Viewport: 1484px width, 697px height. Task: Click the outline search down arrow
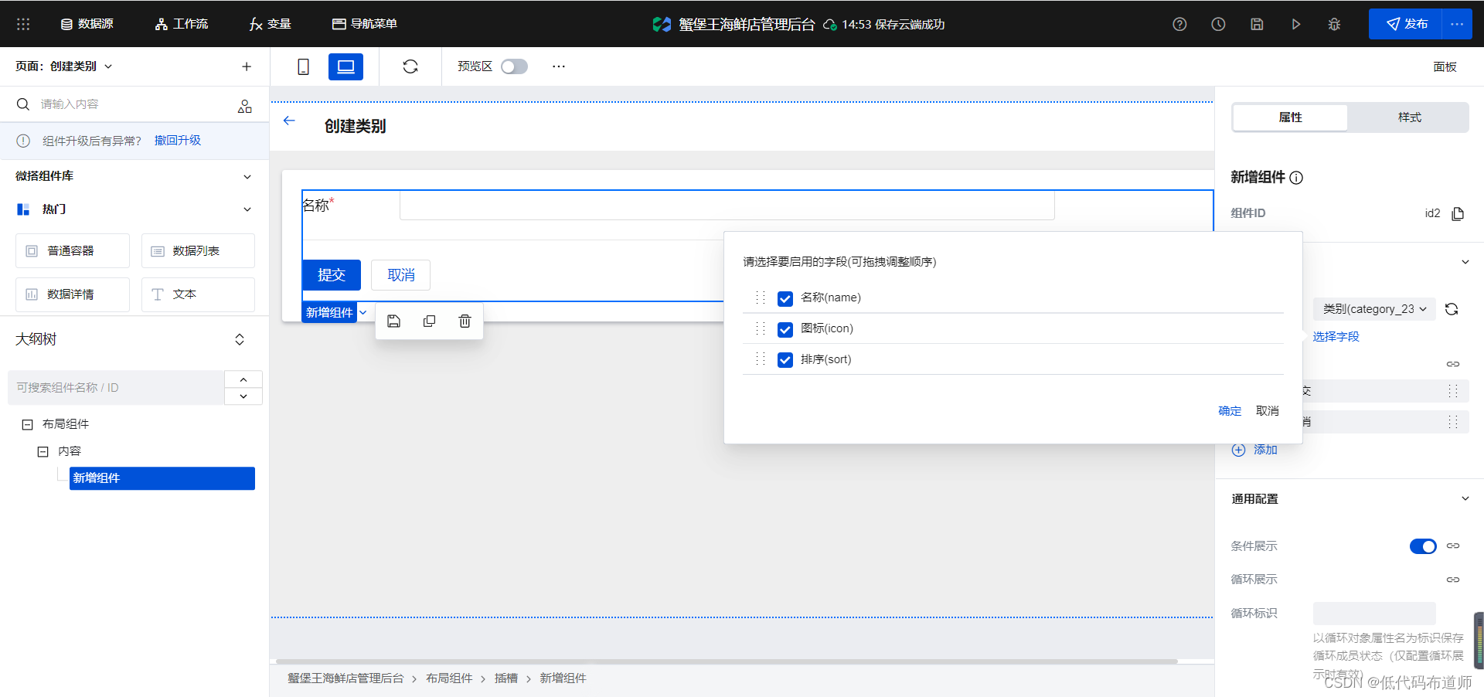click(243, 396)
